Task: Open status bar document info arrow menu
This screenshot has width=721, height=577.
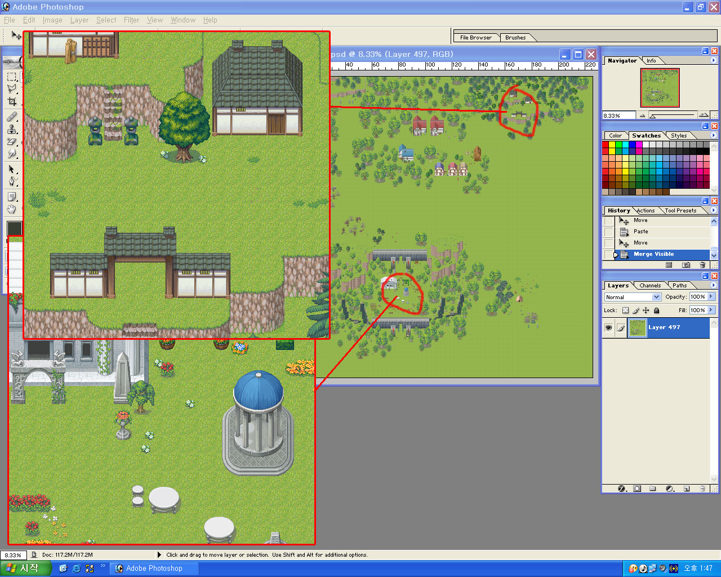Action: [x=159, y=555]
